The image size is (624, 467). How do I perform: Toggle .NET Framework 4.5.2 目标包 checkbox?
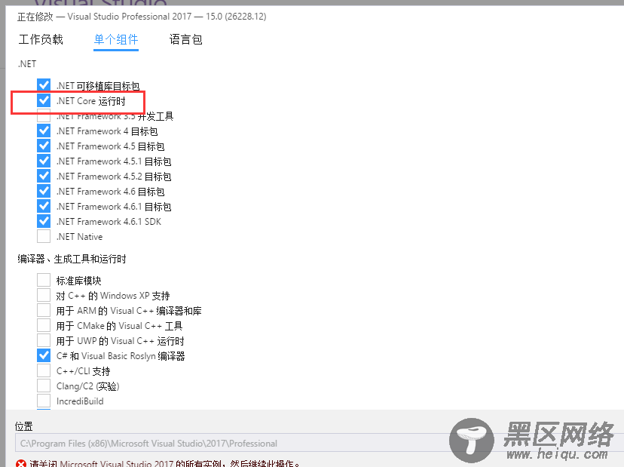coord(44,176)
